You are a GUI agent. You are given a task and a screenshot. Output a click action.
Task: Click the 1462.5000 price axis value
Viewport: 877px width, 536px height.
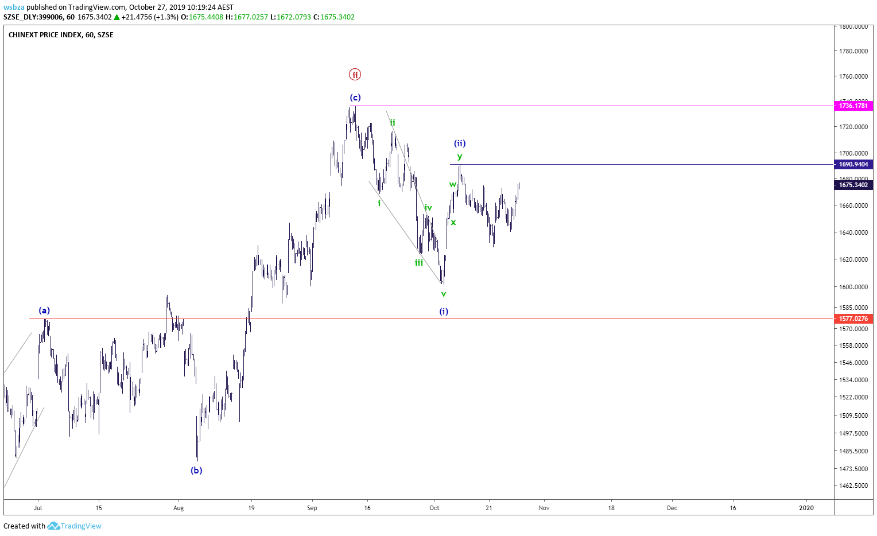[853, 485]
